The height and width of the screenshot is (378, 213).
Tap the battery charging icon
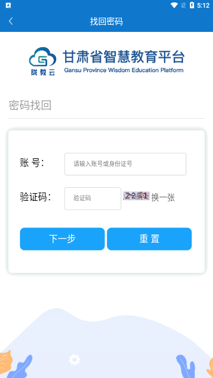pyautogui.click(x=192, y=5)
